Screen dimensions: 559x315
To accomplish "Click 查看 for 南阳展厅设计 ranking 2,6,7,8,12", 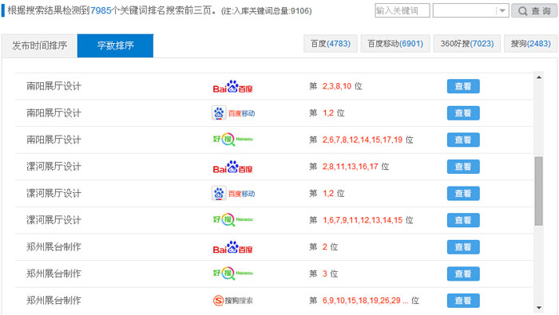I will click(x=463, y=140).
